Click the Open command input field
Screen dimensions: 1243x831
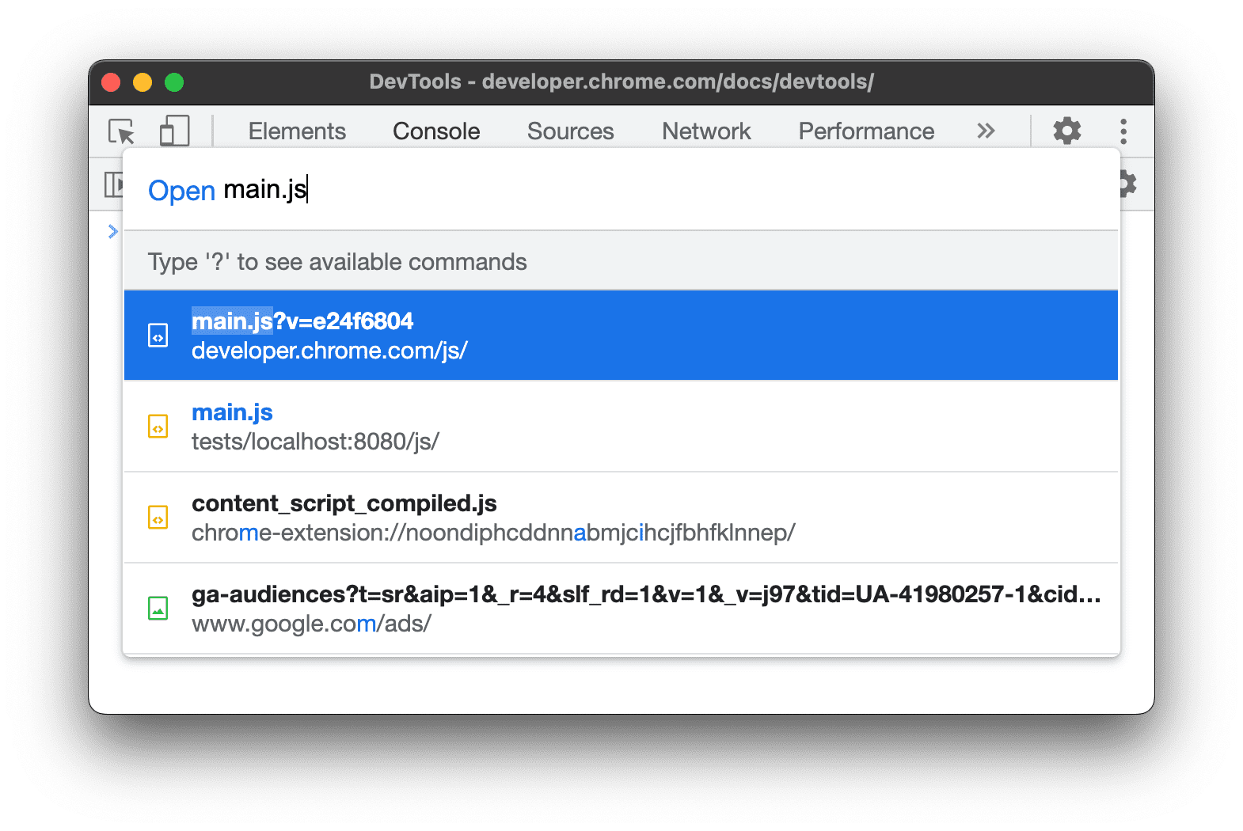[633, 190]
